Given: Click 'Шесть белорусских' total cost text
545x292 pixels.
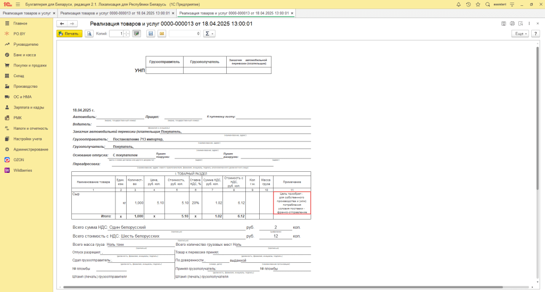Looking at the screenshot, I should 140,236.
